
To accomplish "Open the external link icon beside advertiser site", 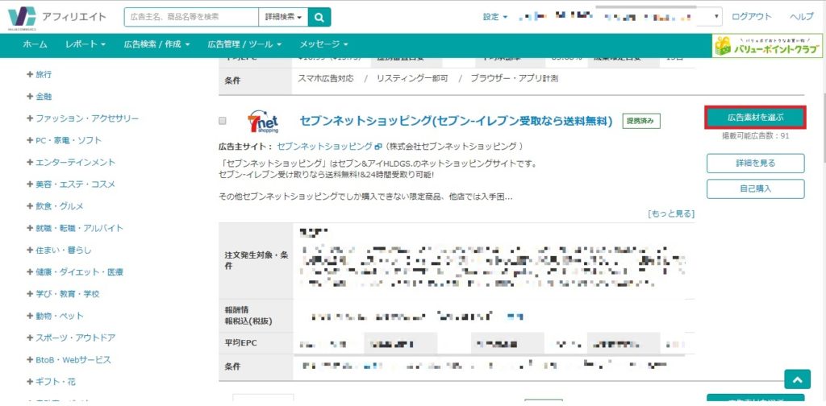I will click(x=378, y=146).
